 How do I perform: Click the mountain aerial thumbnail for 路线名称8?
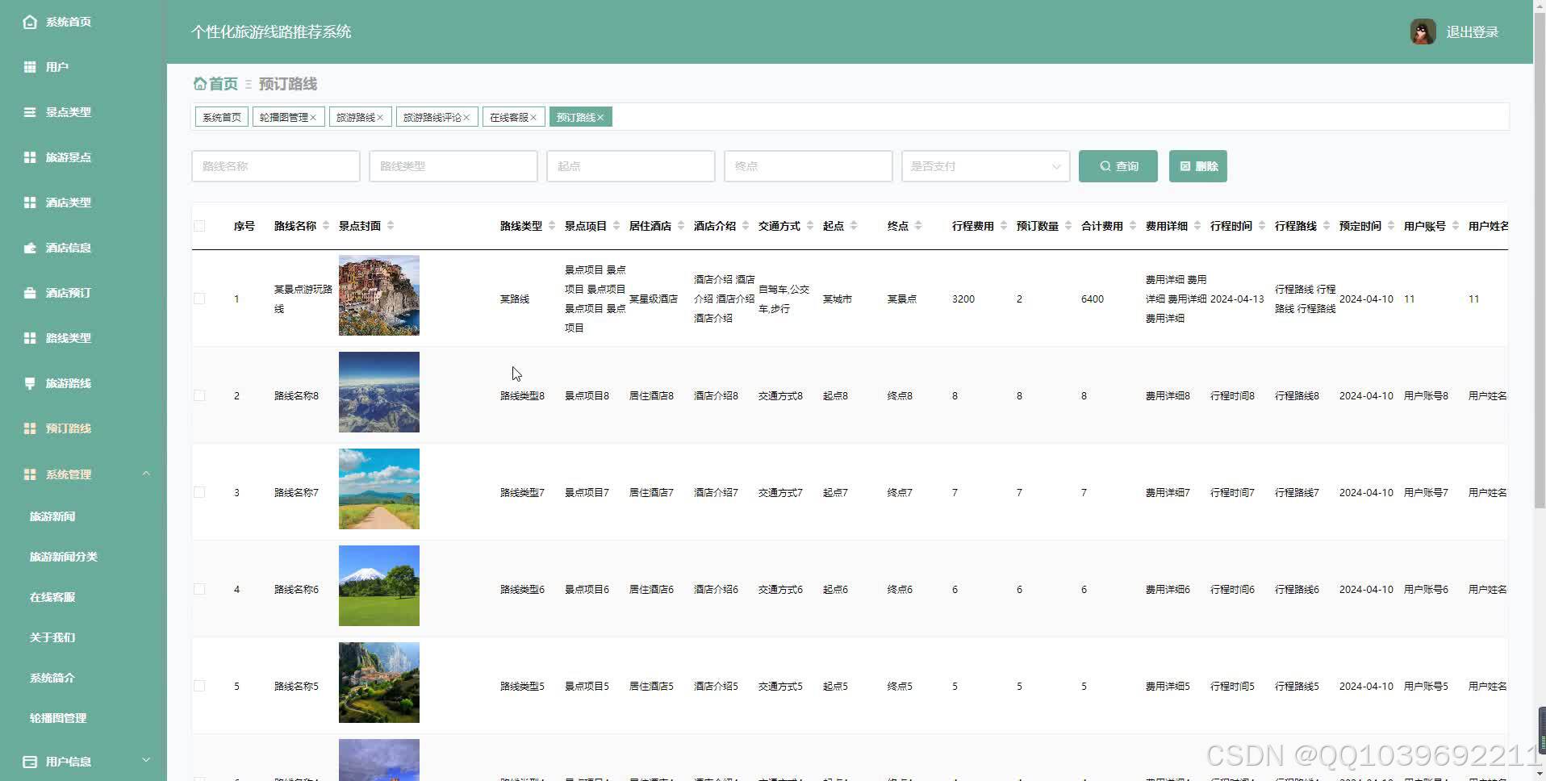(379, 392)
